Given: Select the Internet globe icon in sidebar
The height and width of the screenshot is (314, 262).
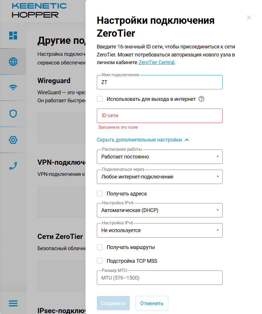Looking at the screenshot, I should (x=13, y=61).
